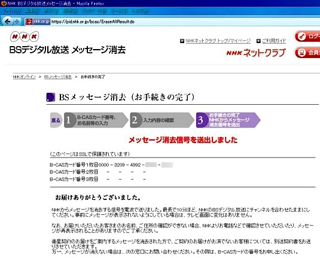Open the 編集(E) menu
The height and width of the screenshot is (258, 320).
(32, 11)
